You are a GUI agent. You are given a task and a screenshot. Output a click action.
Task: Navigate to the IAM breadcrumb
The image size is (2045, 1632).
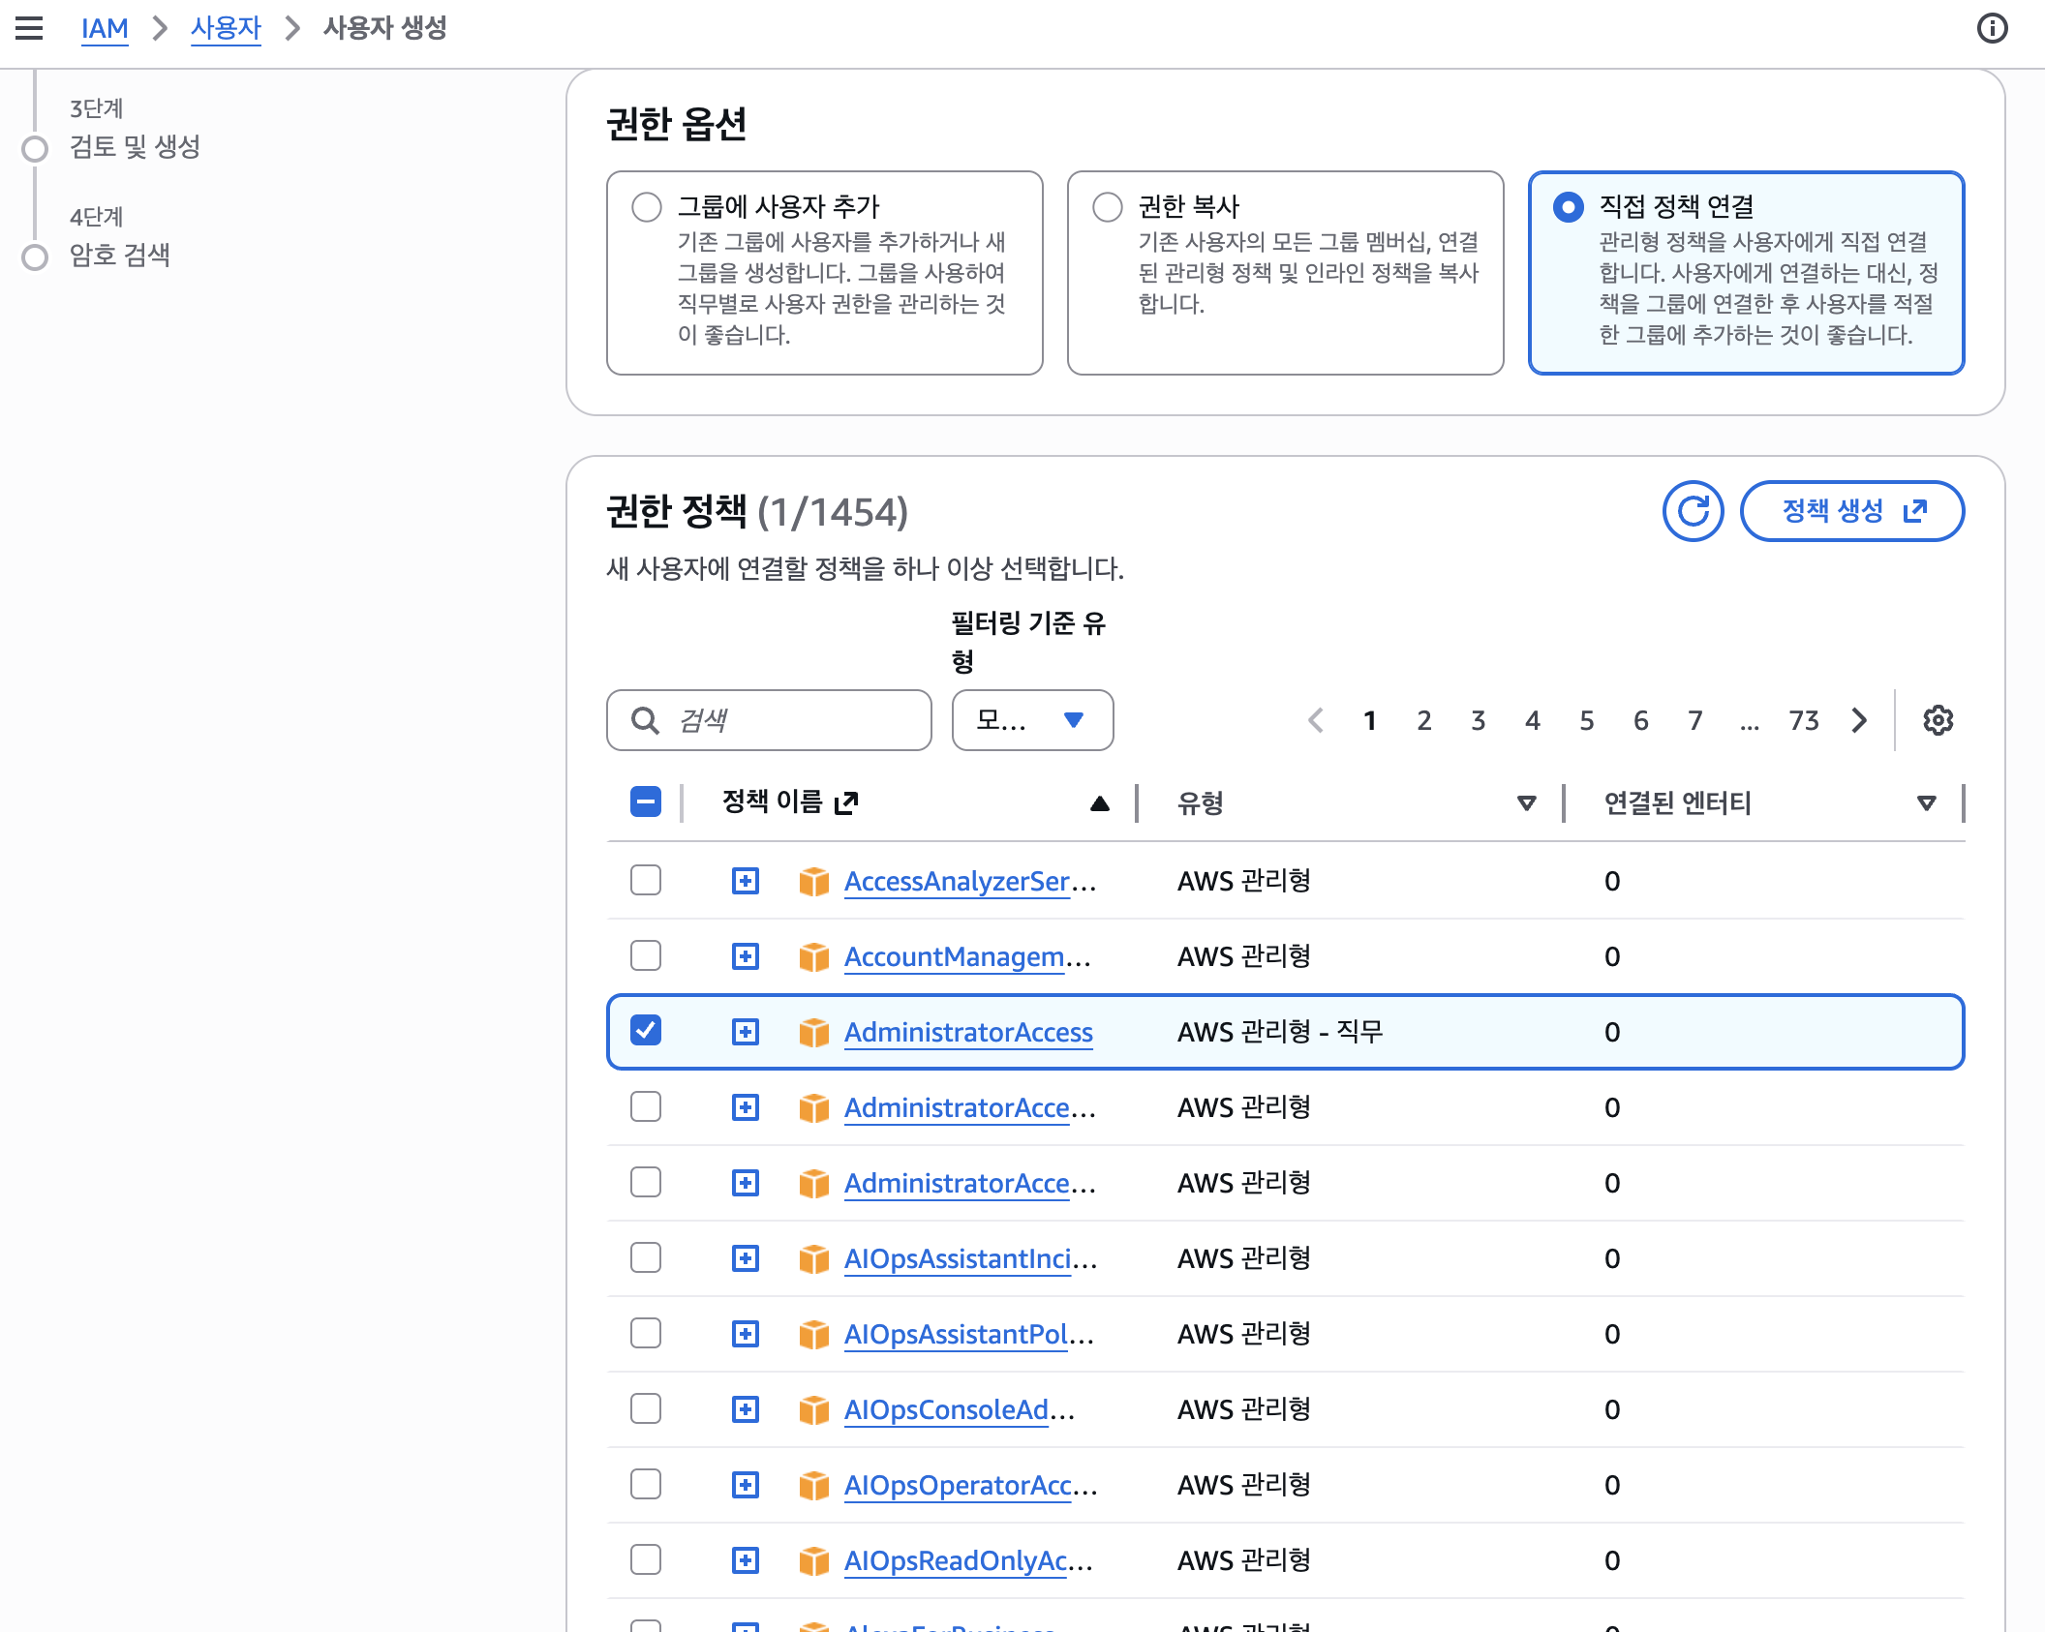click(x=105, y=28)
